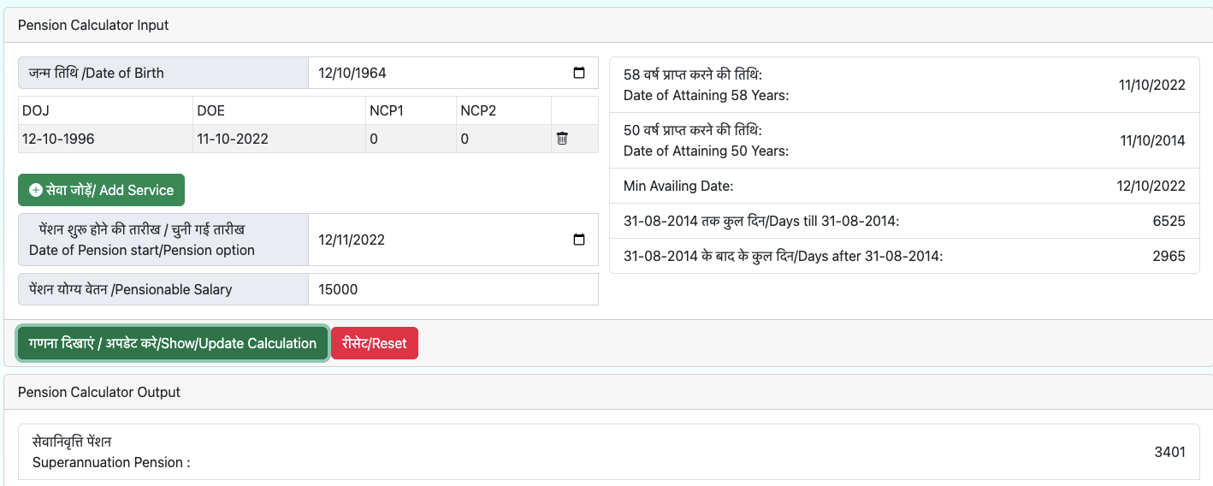Click the 6525 days till 31-08-2014 value
1213x486 pixels.
[x=1169, y=221]
